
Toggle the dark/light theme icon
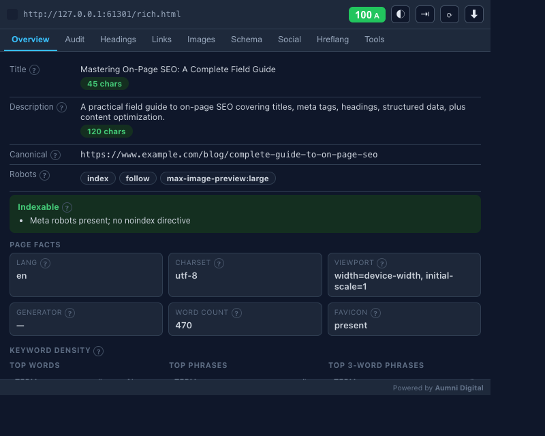pos(401,14)
